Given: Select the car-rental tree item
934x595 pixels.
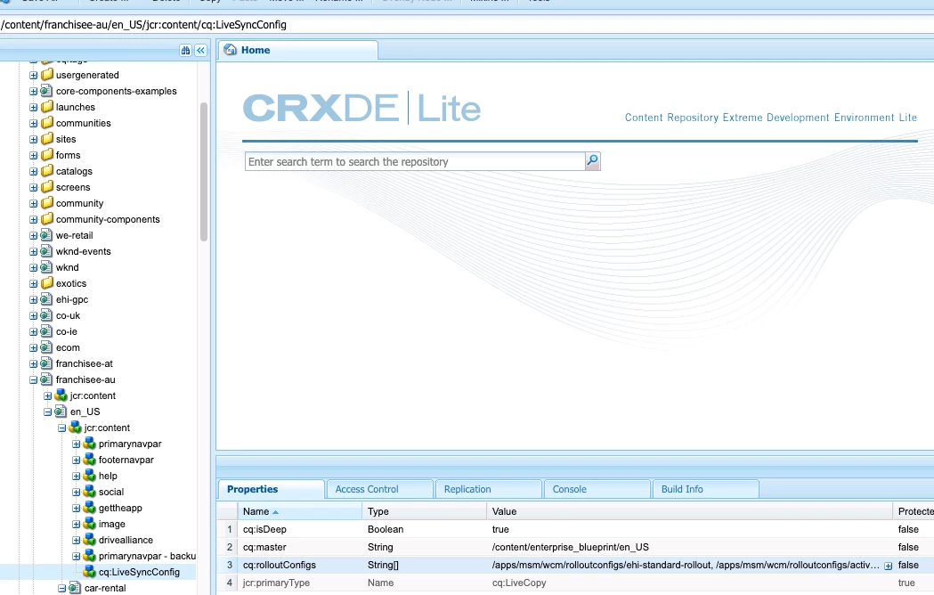Looking at the screenshot, I should pos(105,589).
